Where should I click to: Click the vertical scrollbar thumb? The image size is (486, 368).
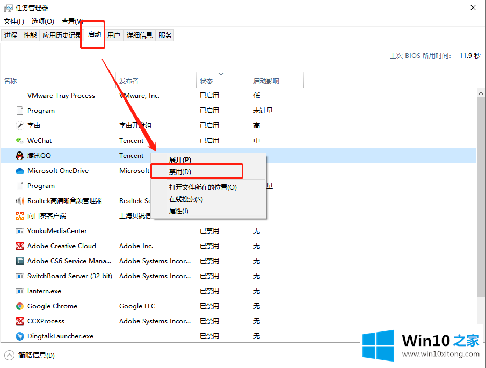tap(481, 197)
